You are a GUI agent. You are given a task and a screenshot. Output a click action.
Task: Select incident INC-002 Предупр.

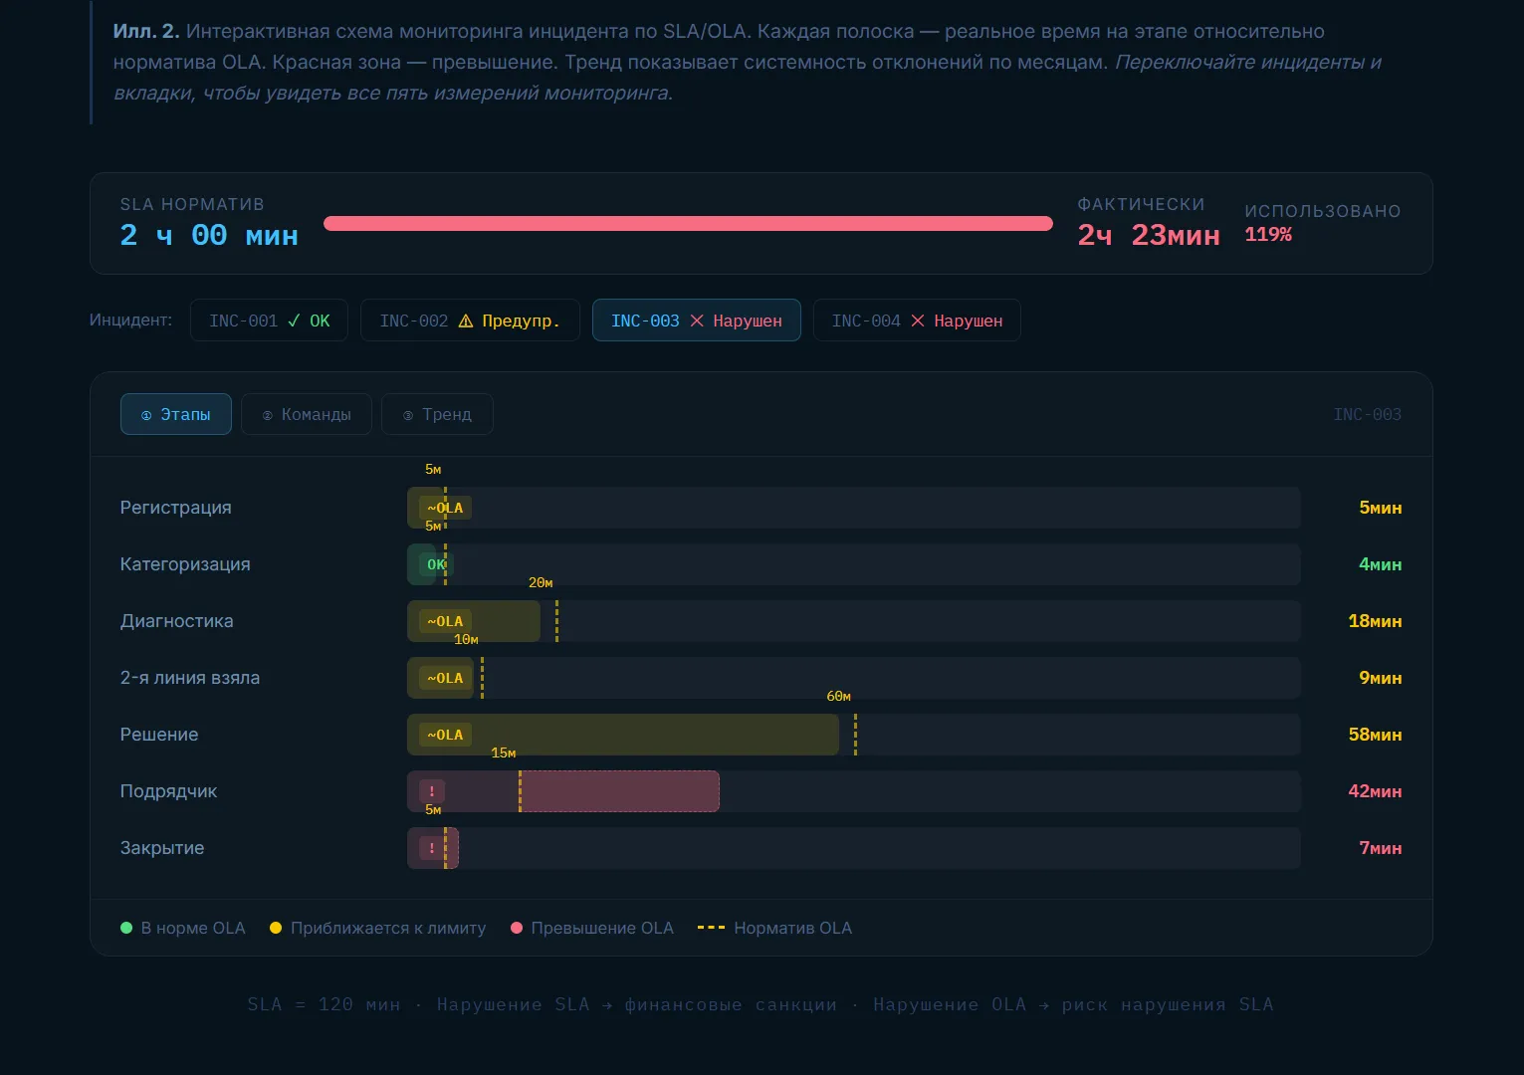(470, 321)
